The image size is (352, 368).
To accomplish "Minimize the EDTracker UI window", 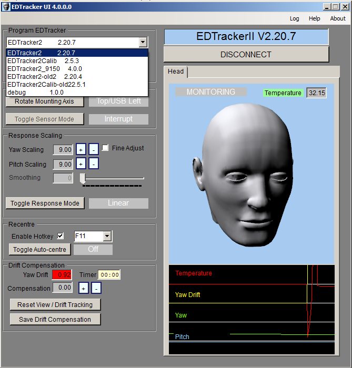I will point(327,7).
